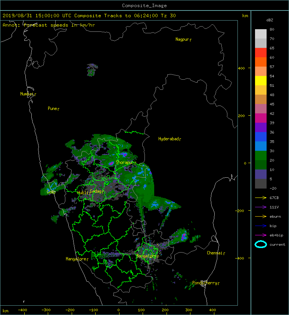The height and width of the screenshot is (315, 289).
Task: Click the magenta eb+bip arrow in legend
Action: (x=261, y=235)
